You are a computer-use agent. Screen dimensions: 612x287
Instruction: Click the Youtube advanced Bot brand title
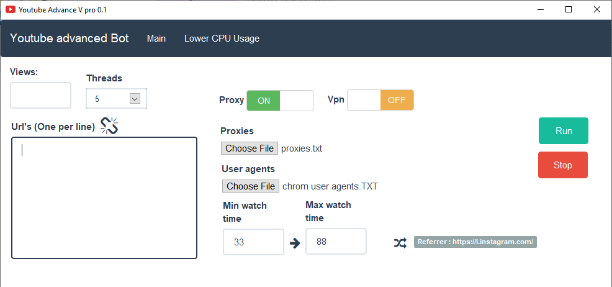(70, 39)
